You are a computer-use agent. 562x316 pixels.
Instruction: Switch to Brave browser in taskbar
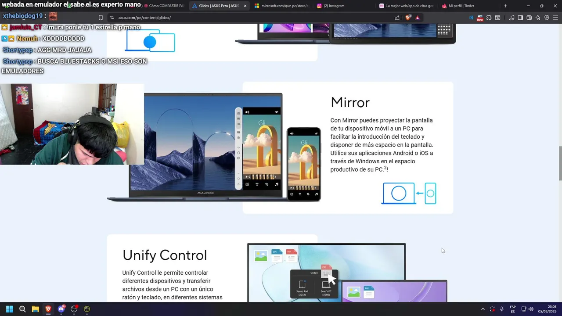pos(48,309)
